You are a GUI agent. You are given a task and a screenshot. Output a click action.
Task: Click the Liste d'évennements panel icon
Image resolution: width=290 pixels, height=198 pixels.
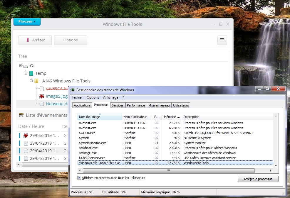tap(21, 115)
